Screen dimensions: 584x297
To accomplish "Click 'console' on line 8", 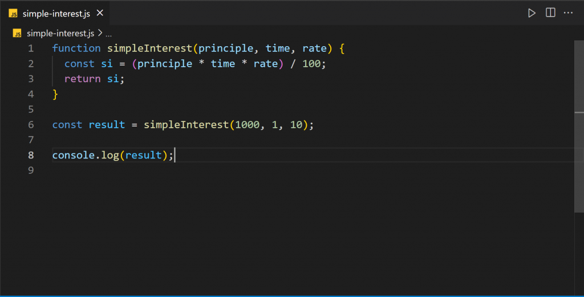I will tap(74, 155).
